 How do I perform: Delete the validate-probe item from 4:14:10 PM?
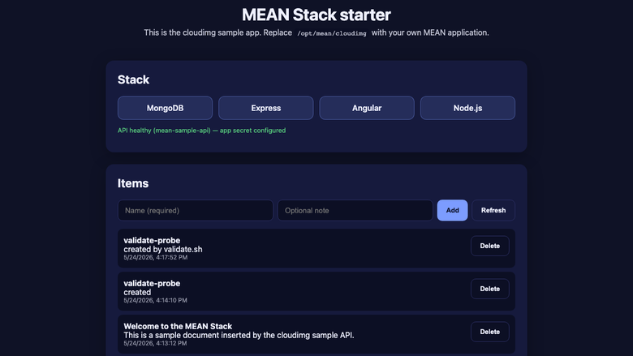pos(489,289)
